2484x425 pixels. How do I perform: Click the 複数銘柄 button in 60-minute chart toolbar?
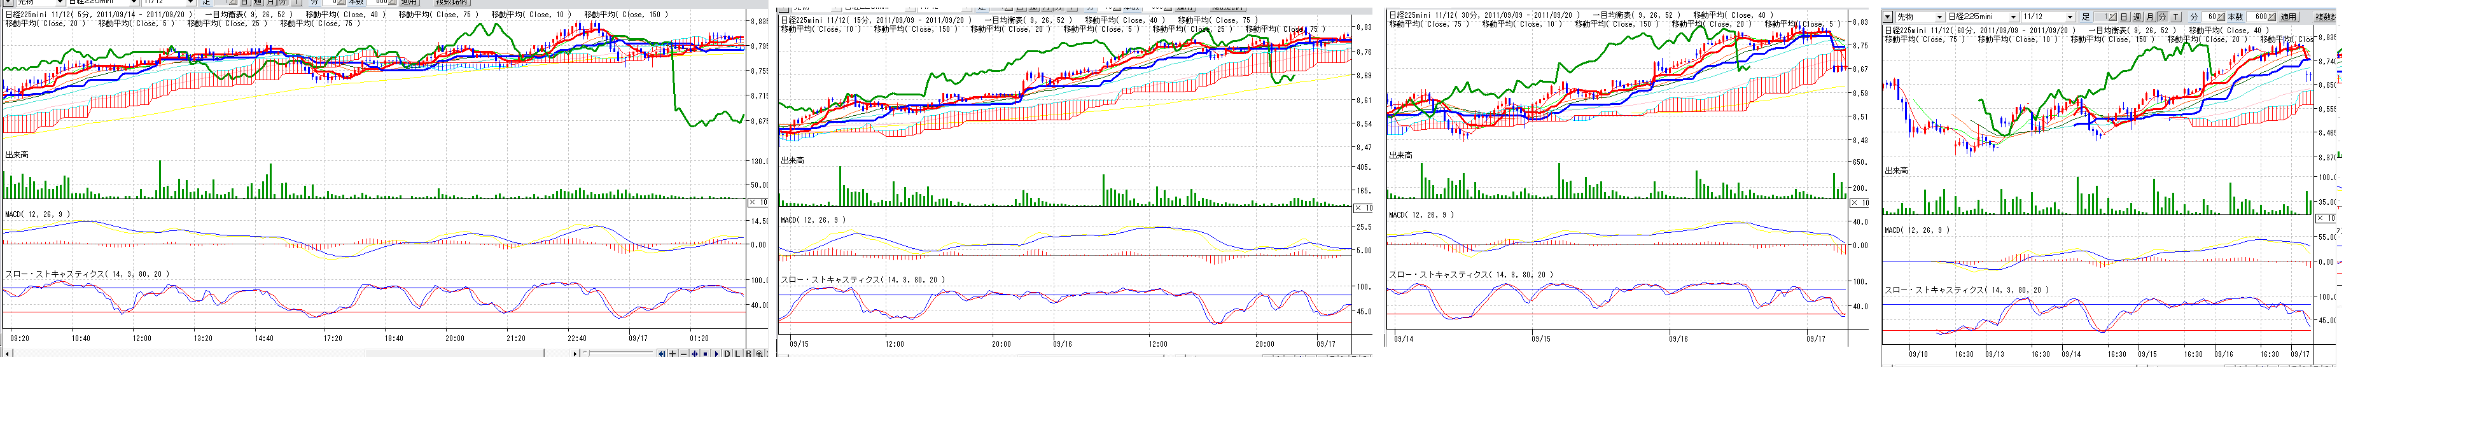pyautogui.click(x=2326, y=17)
